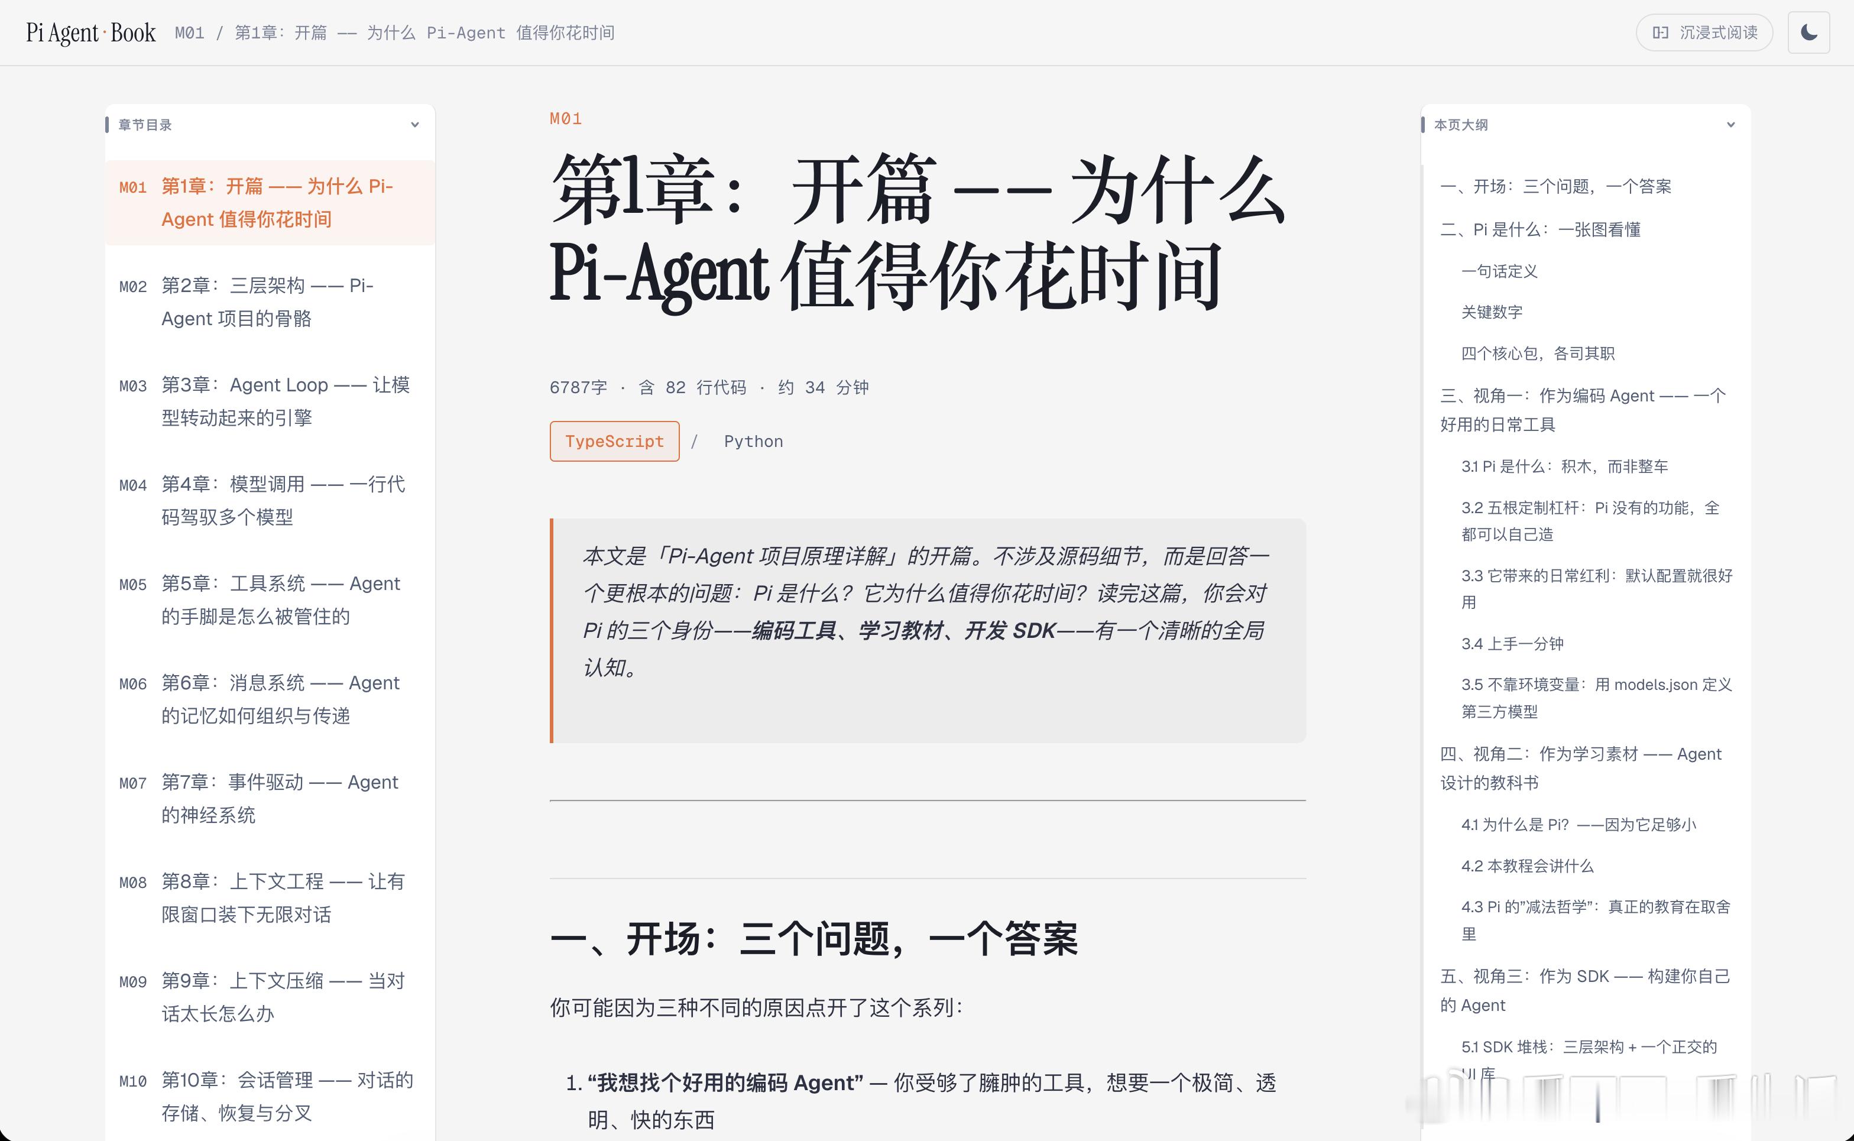The width and height of the screenshot is (1854, 1141).
Task: Click the book icon in 沉浸式阅读 button
Action: [x=1660, y=33]
